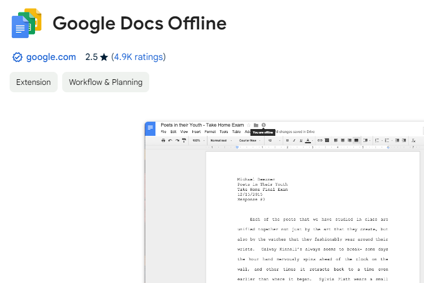Viewport: 424px width, 283px height.
Task: Open the Courier New font dropdown in preview
Action: pyautogui.click(x=250, y=140)
